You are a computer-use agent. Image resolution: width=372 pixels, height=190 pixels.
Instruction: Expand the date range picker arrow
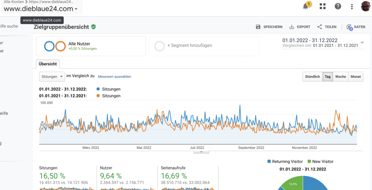coord(362,43)
